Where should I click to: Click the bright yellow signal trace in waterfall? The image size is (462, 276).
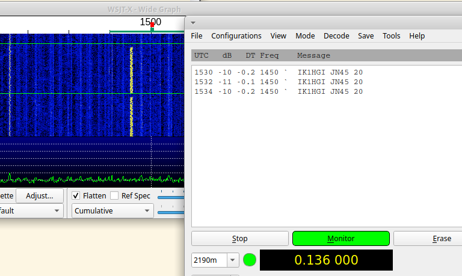coord(131,91)
